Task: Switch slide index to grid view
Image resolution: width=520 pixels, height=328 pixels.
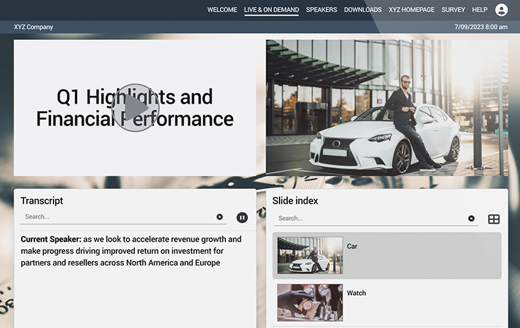Action: tap(494, 219)
